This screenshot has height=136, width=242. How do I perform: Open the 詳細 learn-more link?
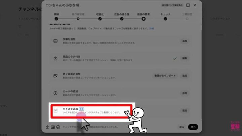(152, 29)
